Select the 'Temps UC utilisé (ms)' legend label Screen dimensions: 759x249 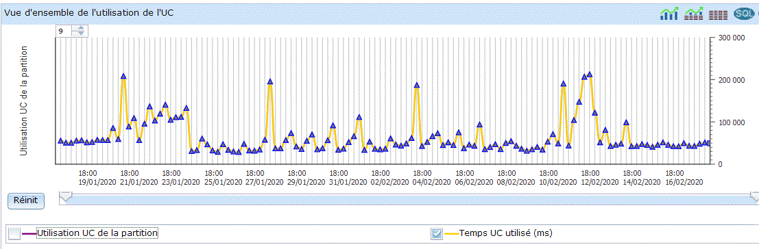(x=506, y=233)
